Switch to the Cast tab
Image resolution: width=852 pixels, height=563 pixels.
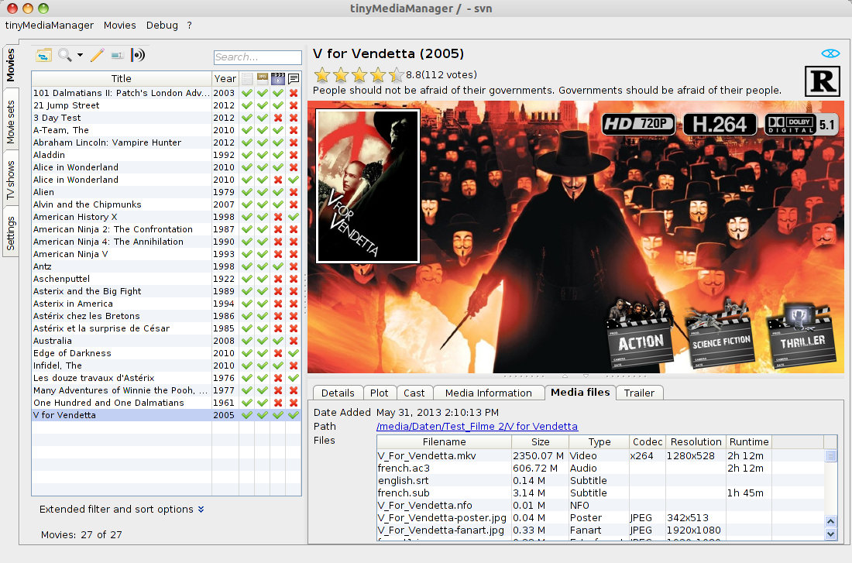[x=414, y=393]
